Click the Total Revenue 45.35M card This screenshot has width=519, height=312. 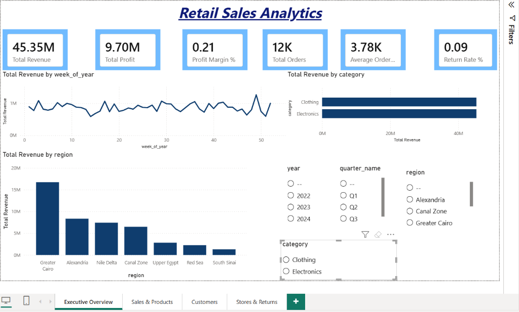(x=35, y=50)
